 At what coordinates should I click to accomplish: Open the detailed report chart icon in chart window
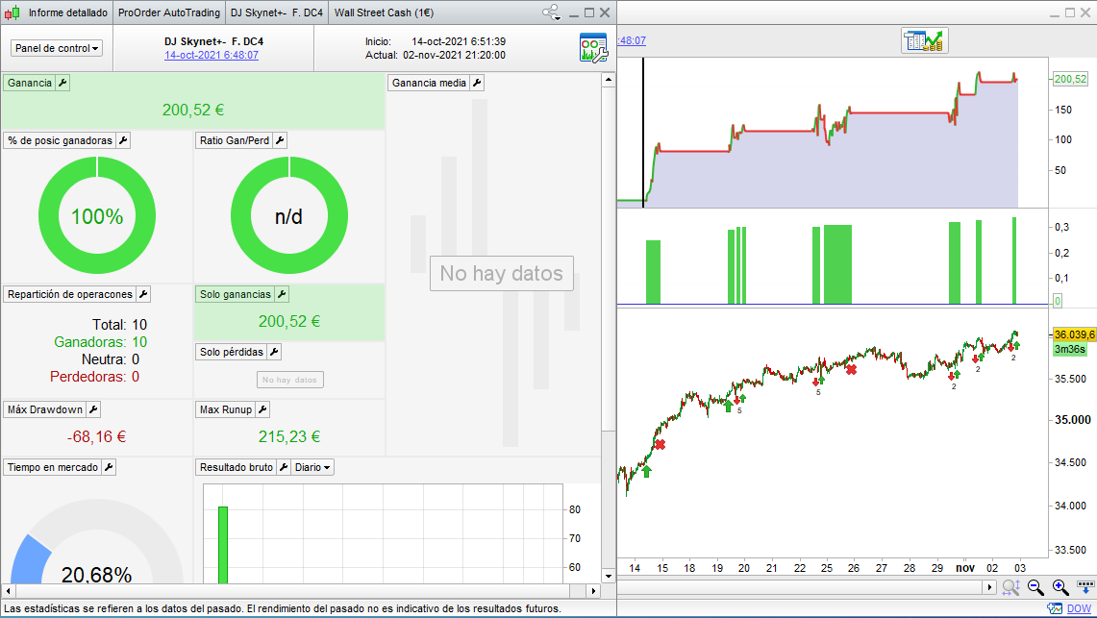click(x=924, y=41)
